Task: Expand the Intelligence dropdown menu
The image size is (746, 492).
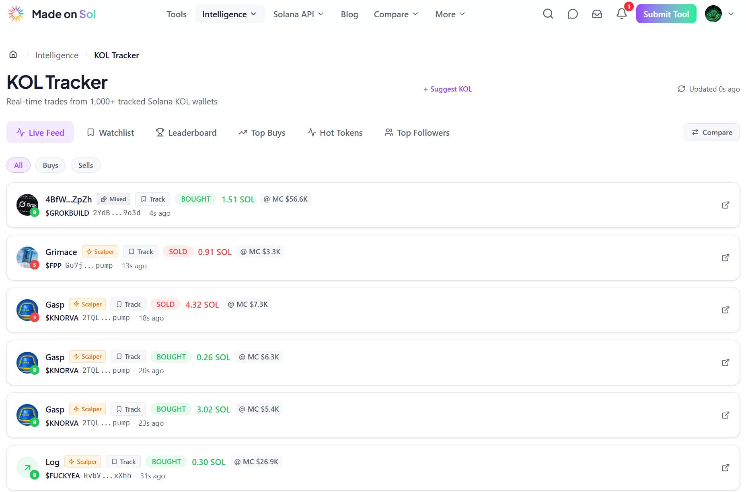Action: 230,14
